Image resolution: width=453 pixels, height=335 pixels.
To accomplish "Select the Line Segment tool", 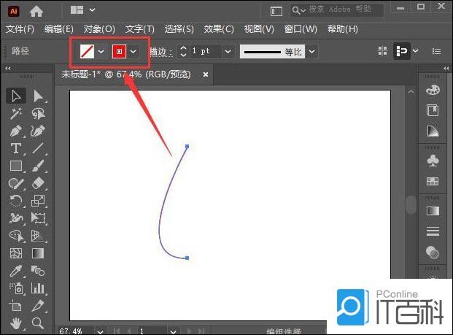I will click(x=38, y=148).
